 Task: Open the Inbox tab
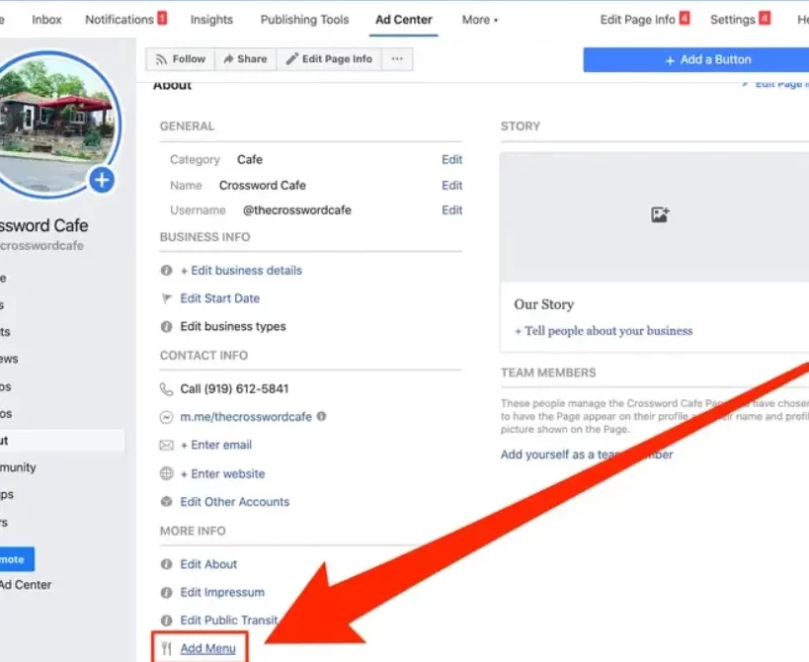point(46,20)
